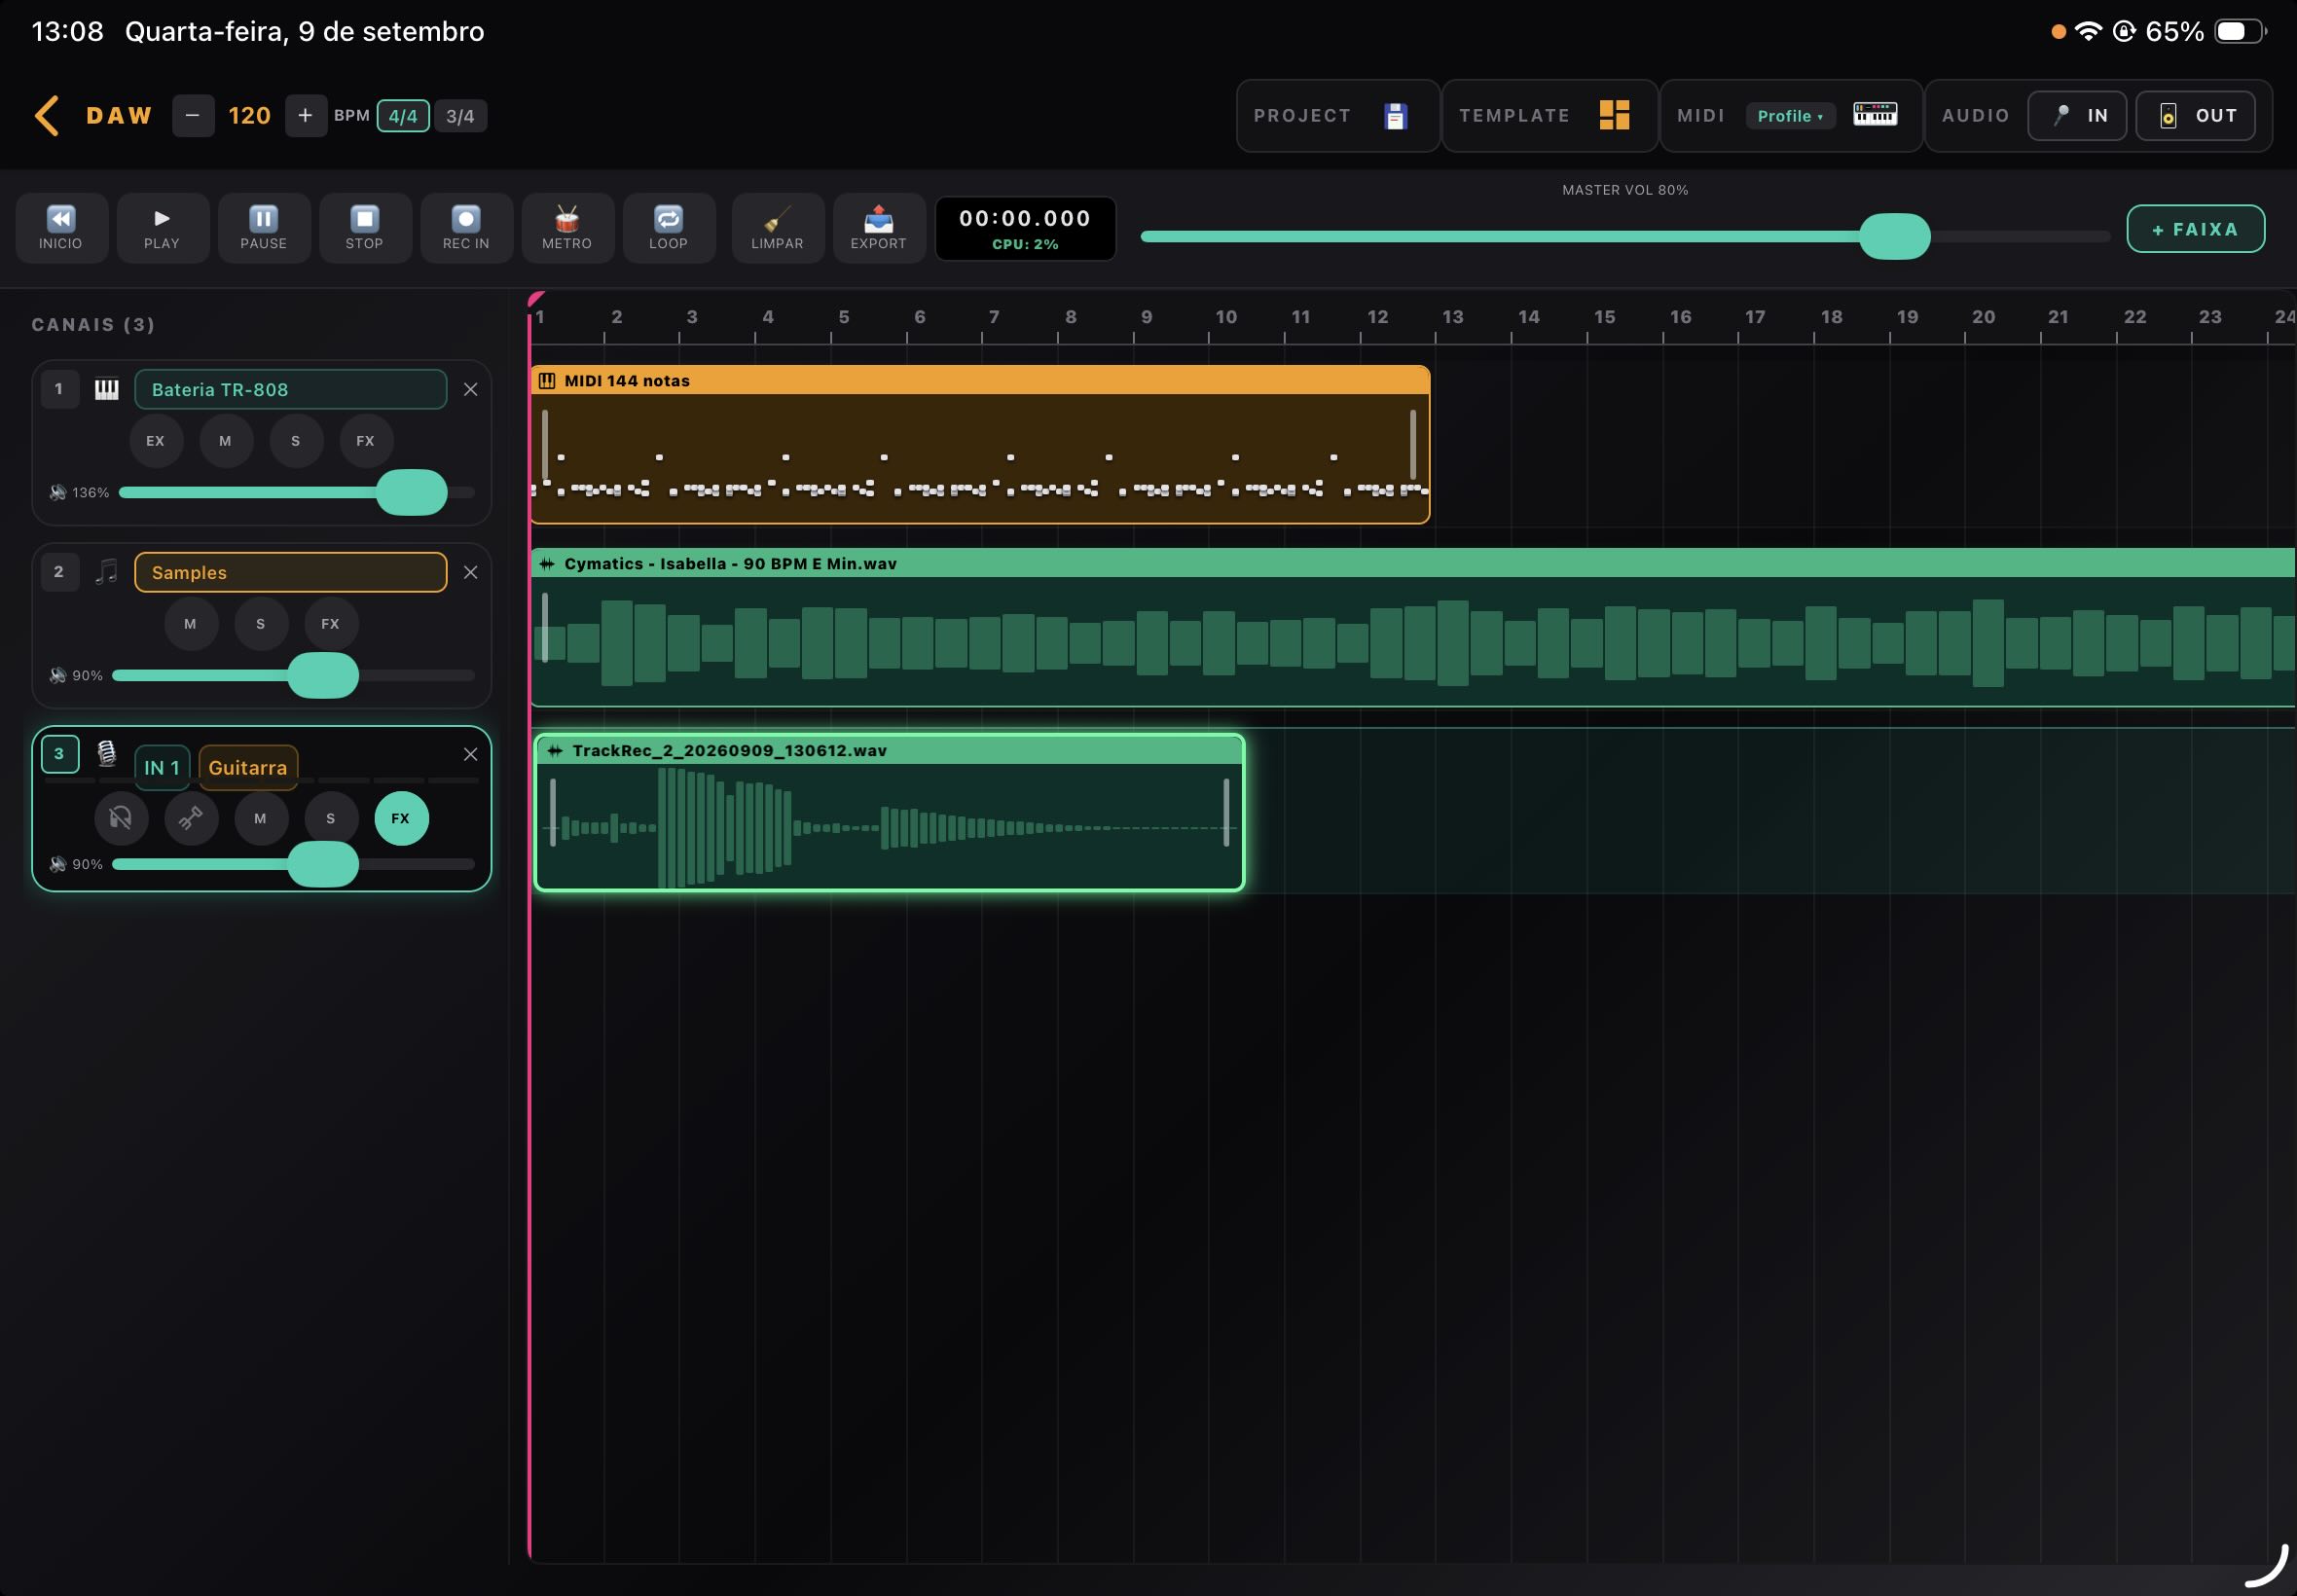Viewport: 2297px width, 1596px height.
Task: Tap the Wi-Fi status icon
Action: [2088, 31]
